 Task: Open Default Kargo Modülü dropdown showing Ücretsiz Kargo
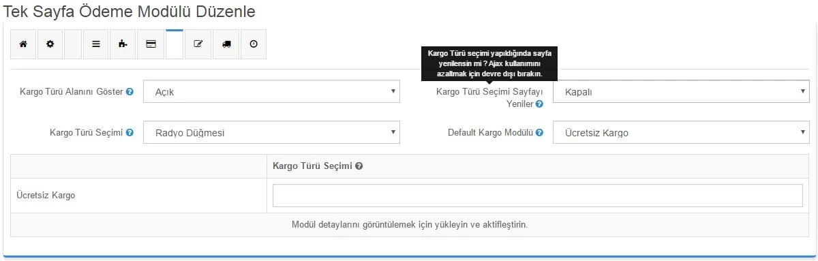681,133
